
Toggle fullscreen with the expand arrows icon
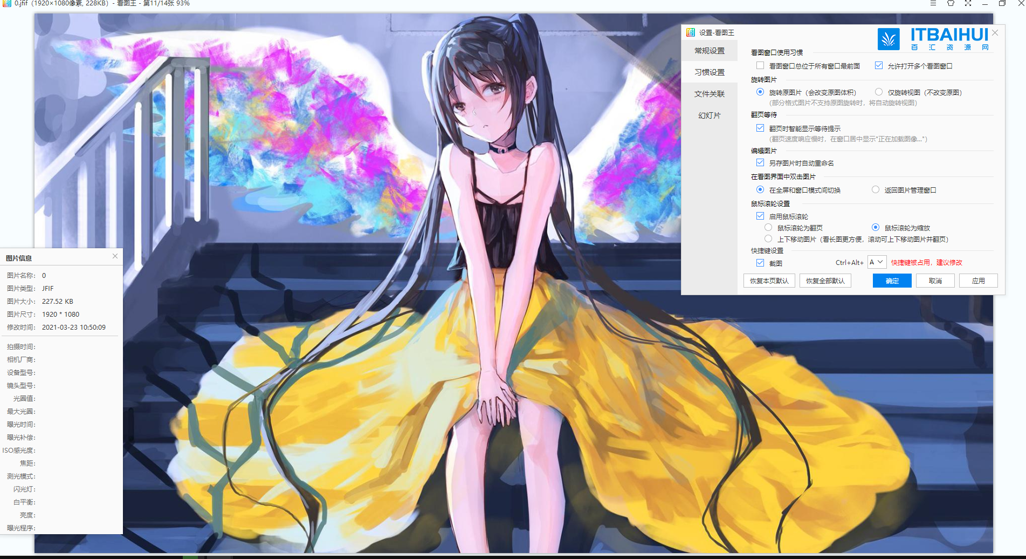click(x=968, y=3)
